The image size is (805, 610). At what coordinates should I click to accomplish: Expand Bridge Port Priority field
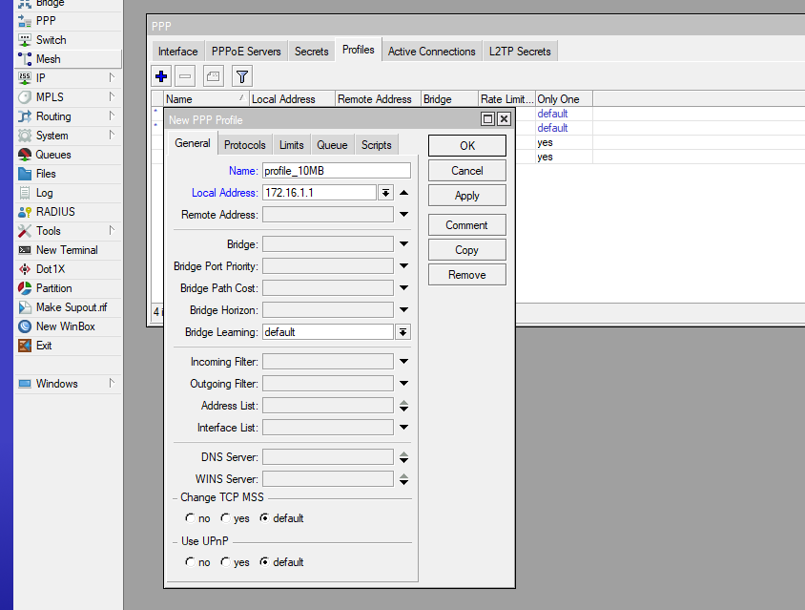pyautogui.click(x=404, y=266)
